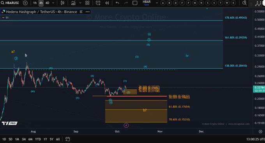Image resolution: width=265 pixels, height=143 pixels.
Task: Open symbol search for HBARUSD
Action: 10,3
